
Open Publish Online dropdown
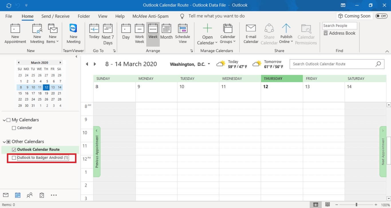pos(286,34)
